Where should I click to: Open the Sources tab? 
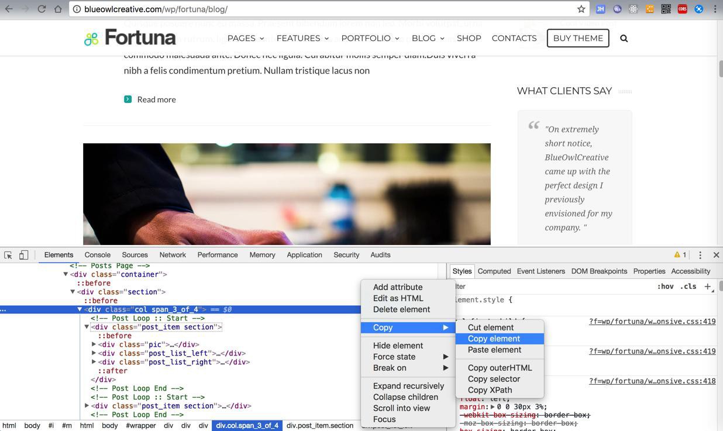tap(135, 255)
